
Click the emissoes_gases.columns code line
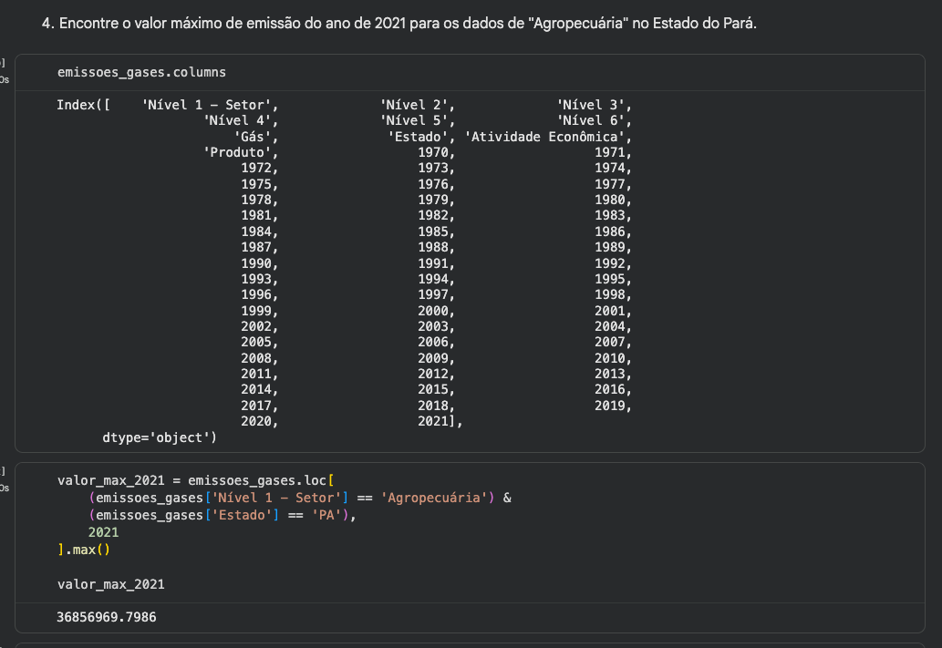coord(141,72)
